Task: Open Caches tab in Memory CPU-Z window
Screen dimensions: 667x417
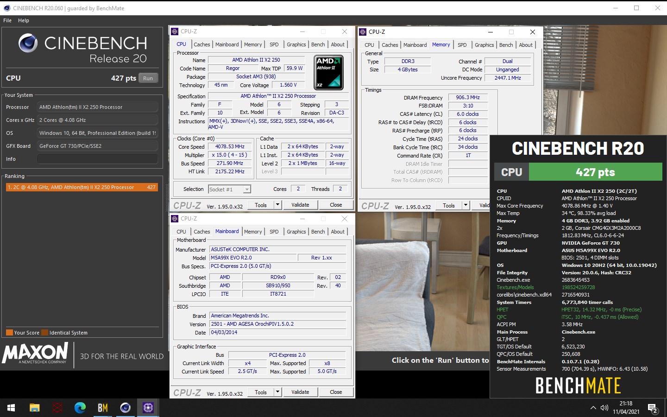Action: point(390,45)
